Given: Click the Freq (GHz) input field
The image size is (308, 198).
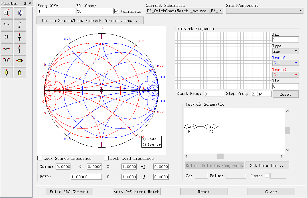Looking at the screenshot, I should [56, 11].
